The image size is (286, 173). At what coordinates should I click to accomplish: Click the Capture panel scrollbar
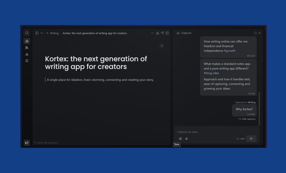[x=259, y=109]
